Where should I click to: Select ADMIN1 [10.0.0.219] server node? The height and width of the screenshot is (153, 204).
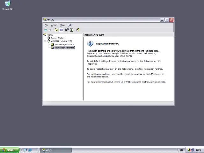61,41
